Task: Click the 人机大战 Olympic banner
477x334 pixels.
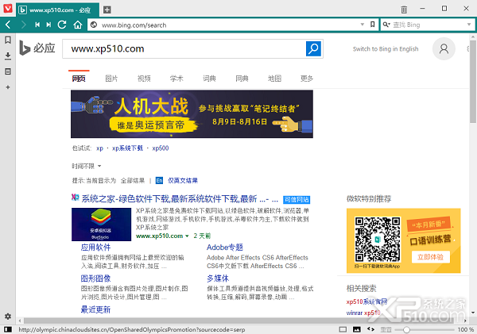Action: [x=192, y=114]
